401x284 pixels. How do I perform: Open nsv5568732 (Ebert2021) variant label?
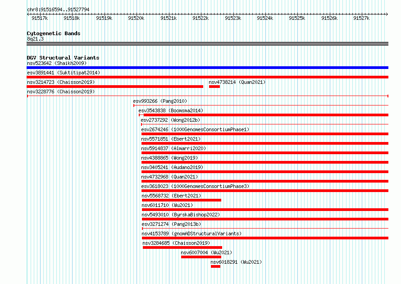click(x=171, y=196)
